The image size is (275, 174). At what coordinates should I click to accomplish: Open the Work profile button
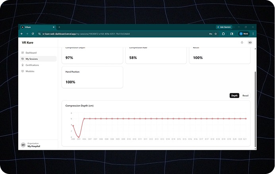[244, 34]
